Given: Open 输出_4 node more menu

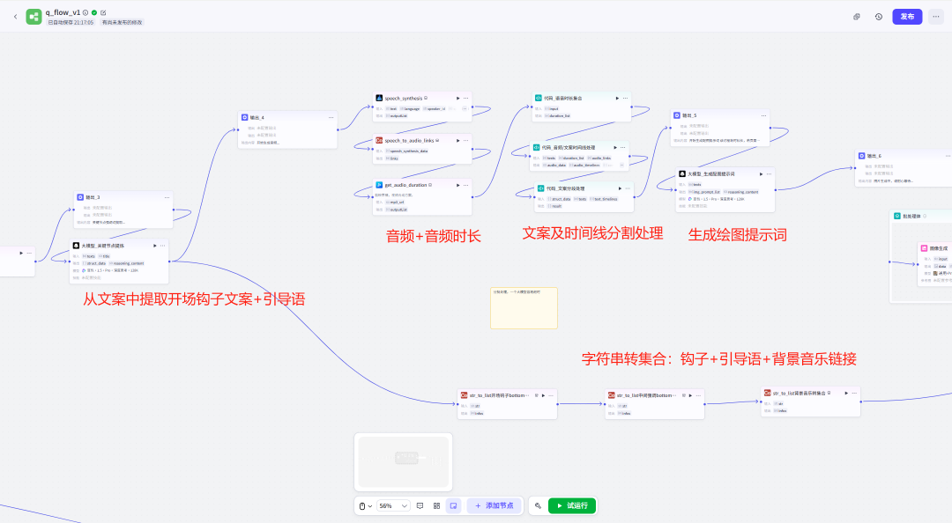Looking at the screenshot, I should 331,118.
